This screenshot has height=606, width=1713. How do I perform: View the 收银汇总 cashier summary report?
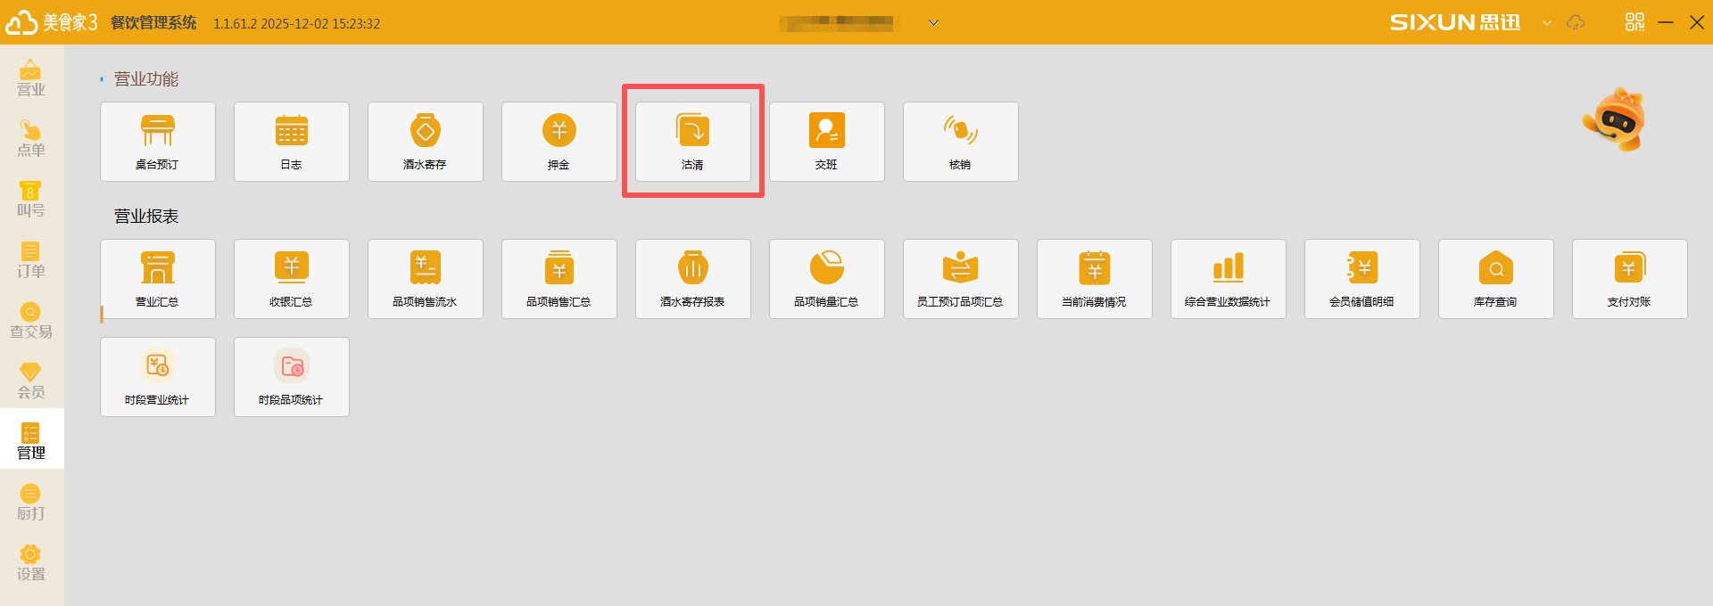point(292,279)
